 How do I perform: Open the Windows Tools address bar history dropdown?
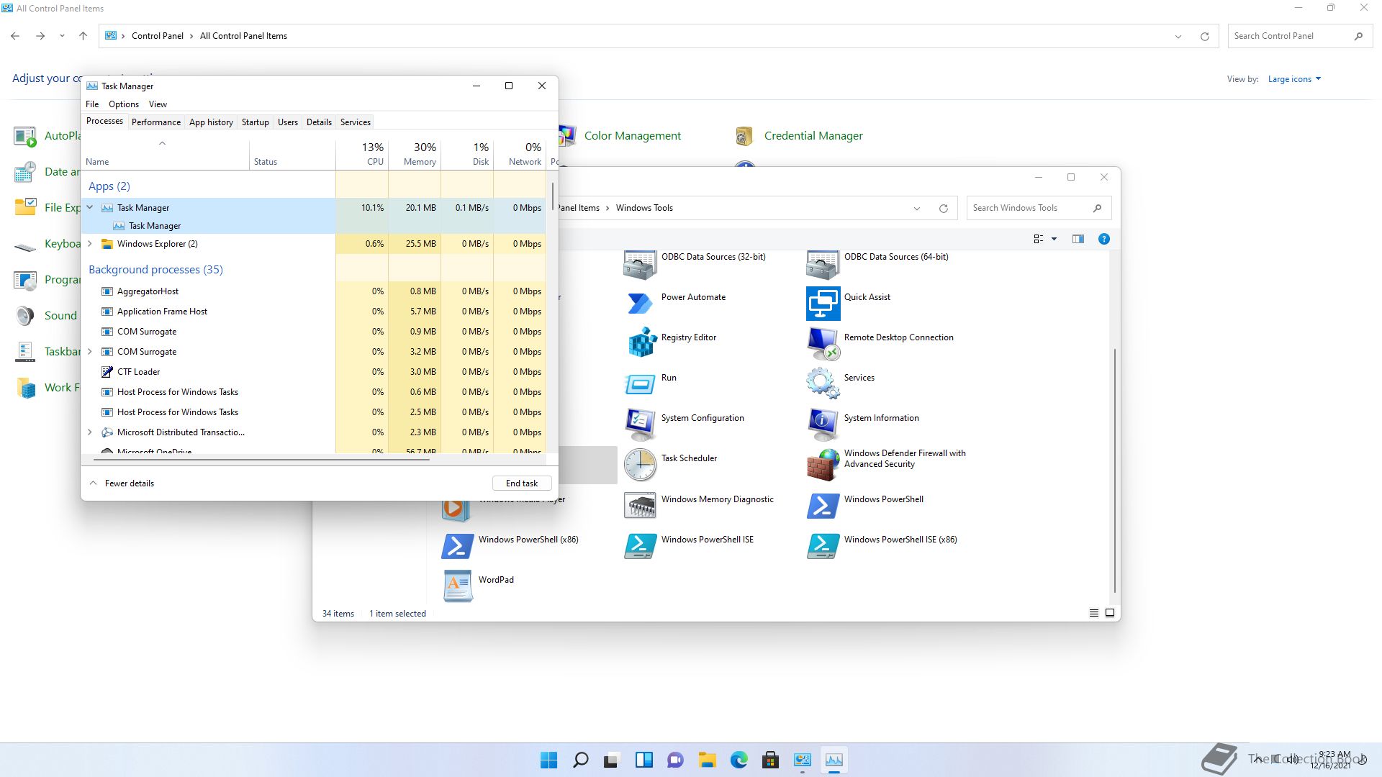click(917, 209)
